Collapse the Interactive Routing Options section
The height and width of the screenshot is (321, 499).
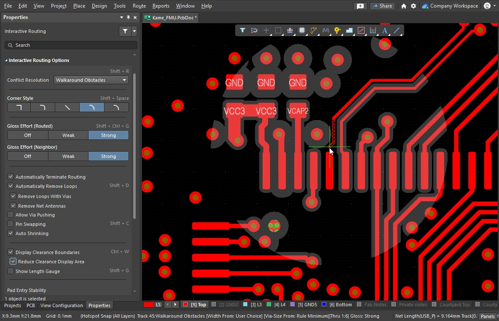(6, 60)
